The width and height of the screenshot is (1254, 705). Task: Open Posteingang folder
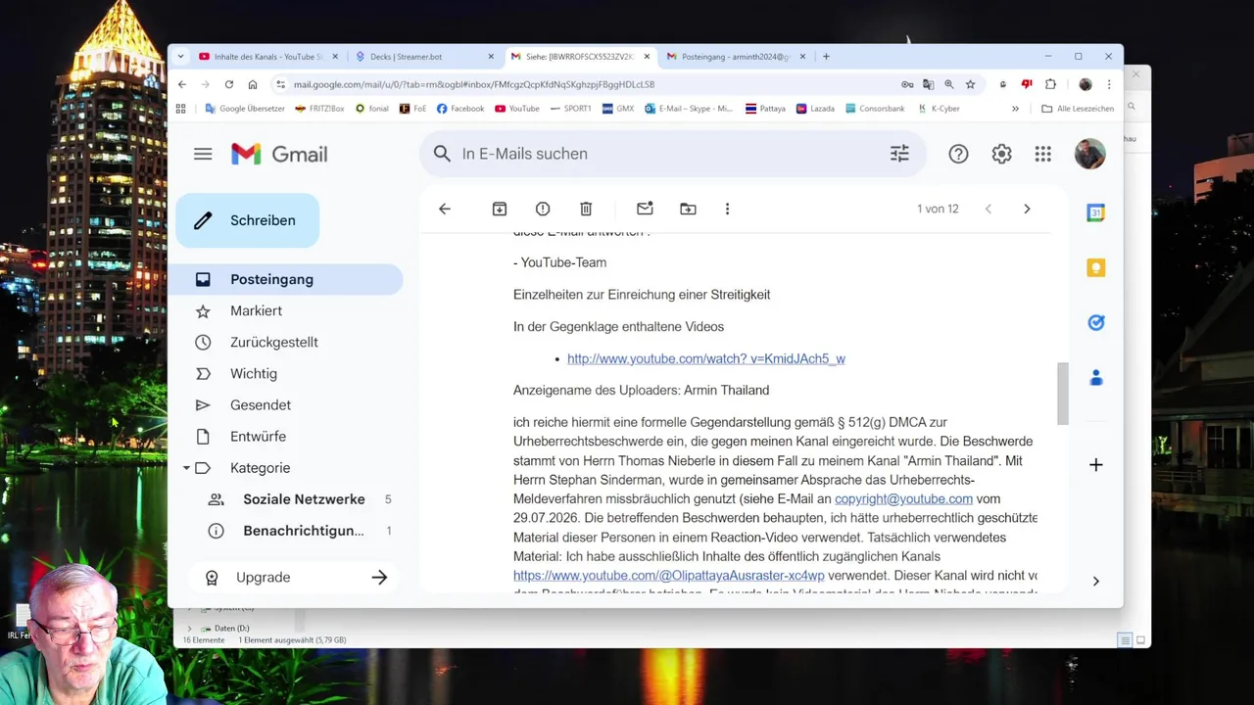click(285, 279)
